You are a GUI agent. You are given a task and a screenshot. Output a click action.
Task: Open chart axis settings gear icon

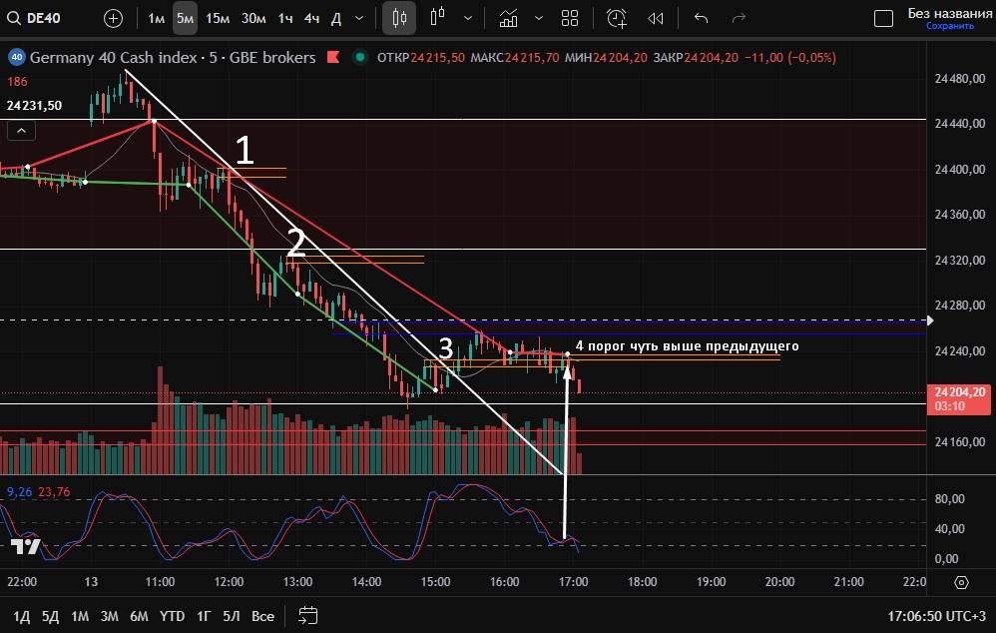[x=961, y=582]
